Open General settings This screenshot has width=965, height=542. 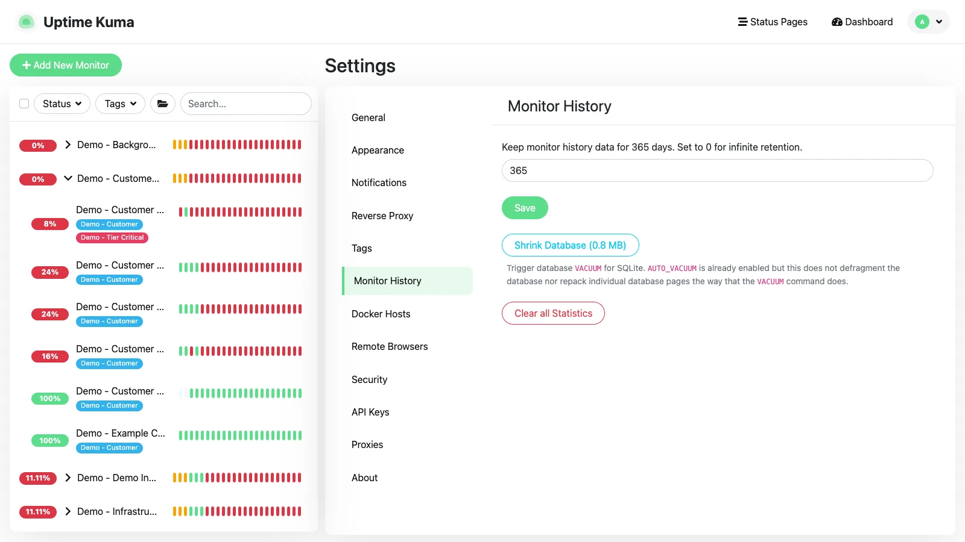coord(407,117)
